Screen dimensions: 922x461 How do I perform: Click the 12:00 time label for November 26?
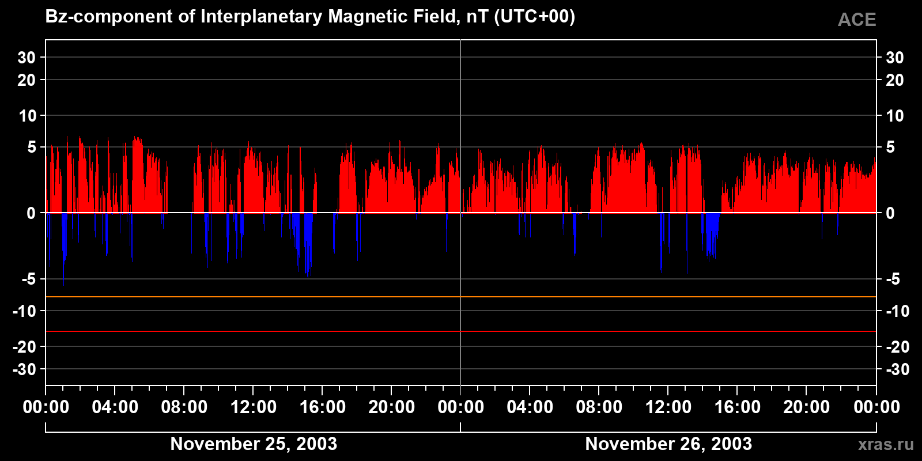pos(668,407)
